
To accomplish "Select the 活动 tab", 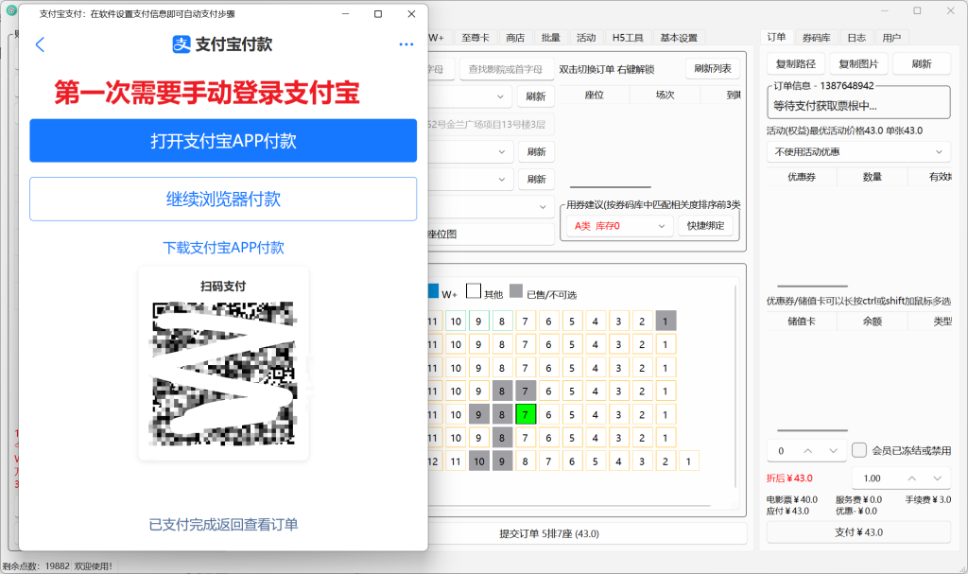I will point(586,38).
